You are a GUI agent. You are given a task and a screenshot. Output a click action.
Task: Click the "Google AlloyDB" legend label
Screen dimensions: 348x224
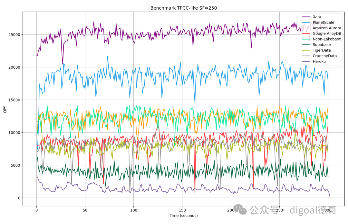pyautogui.click(x=327, y=34)
